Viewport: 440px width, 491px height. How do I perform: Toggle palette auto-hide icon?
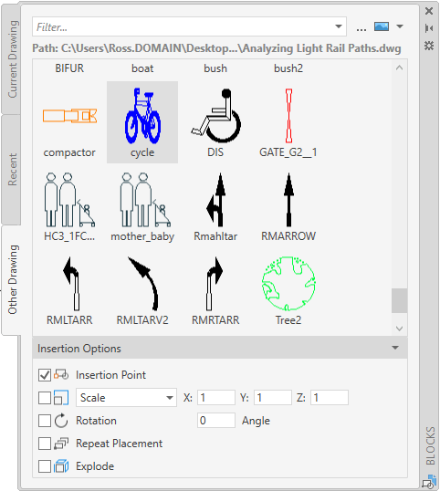coord(429,28)
